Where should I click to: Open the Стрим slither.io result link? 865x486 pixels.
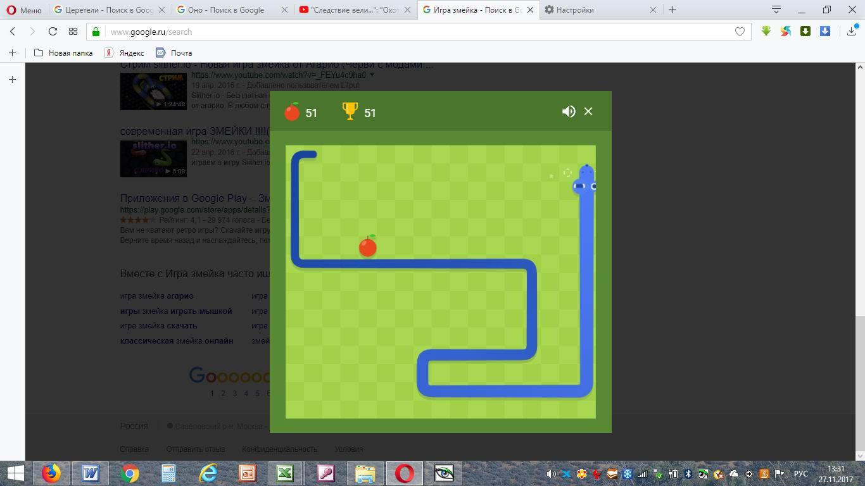pyautogui.click(x=277, y=65)
